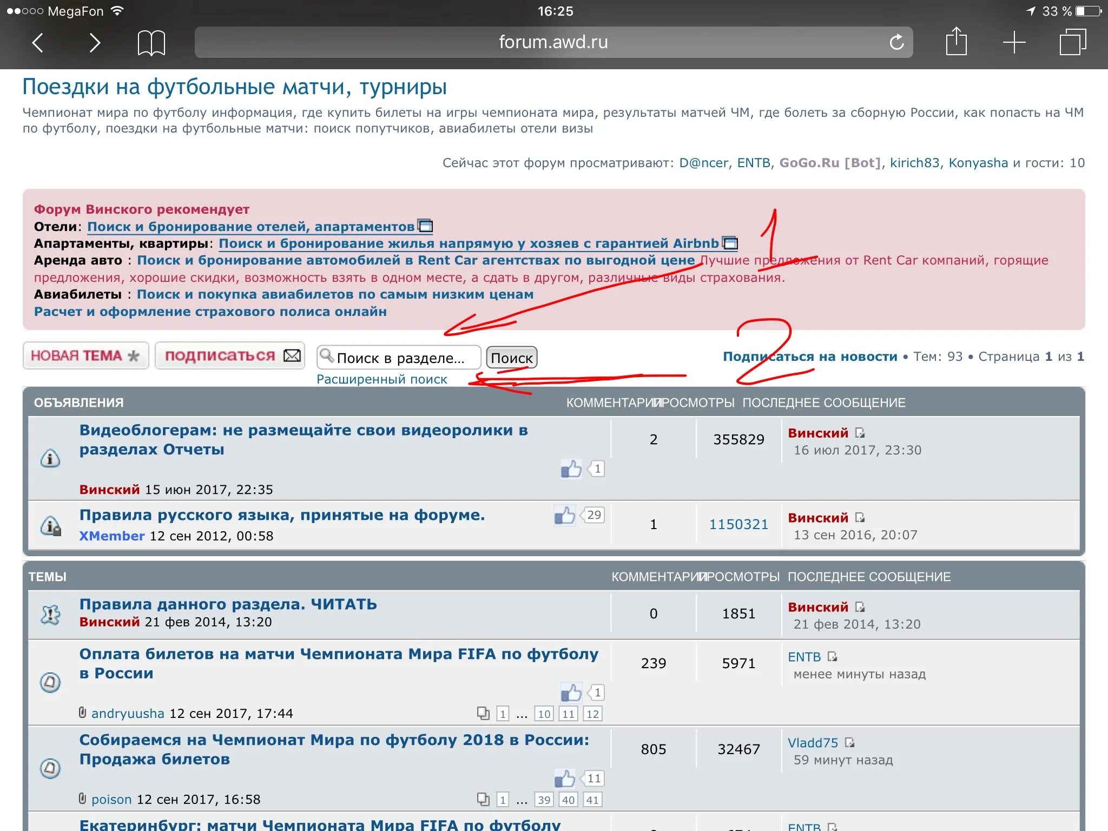Tap Safari forward arrow
Image resolution: width=1108 pixels, height=831 pixels.
point(95,43)
